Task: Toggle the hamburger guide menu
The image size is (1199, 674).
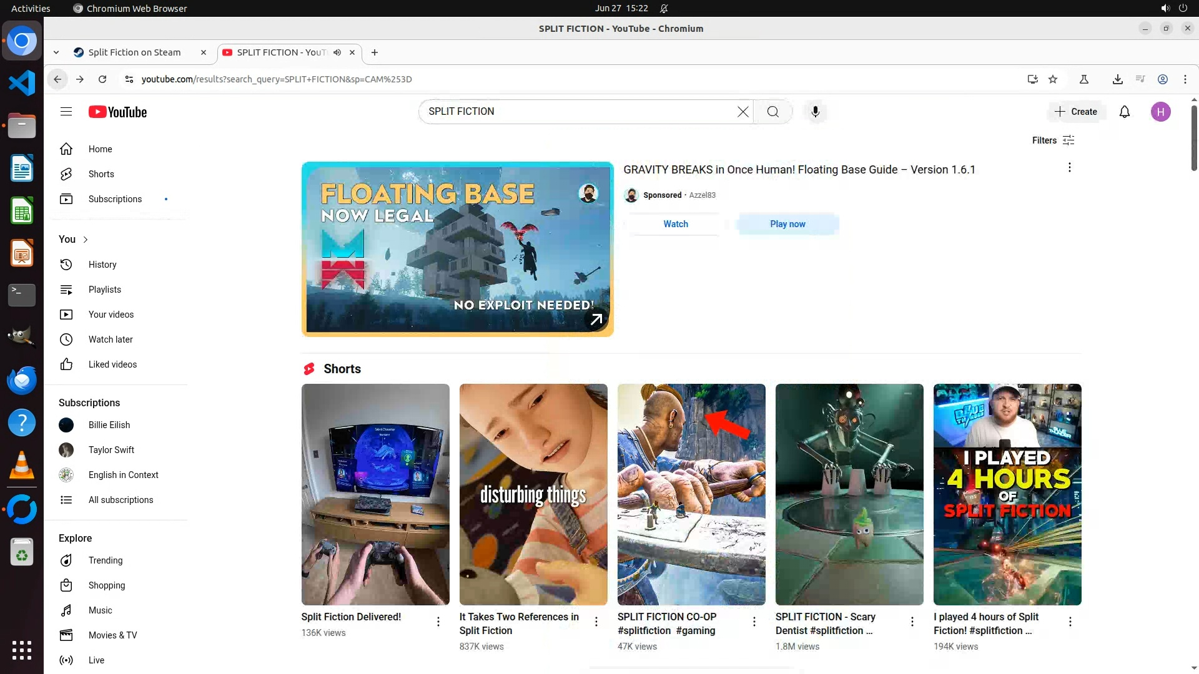Action: (66, 112)
